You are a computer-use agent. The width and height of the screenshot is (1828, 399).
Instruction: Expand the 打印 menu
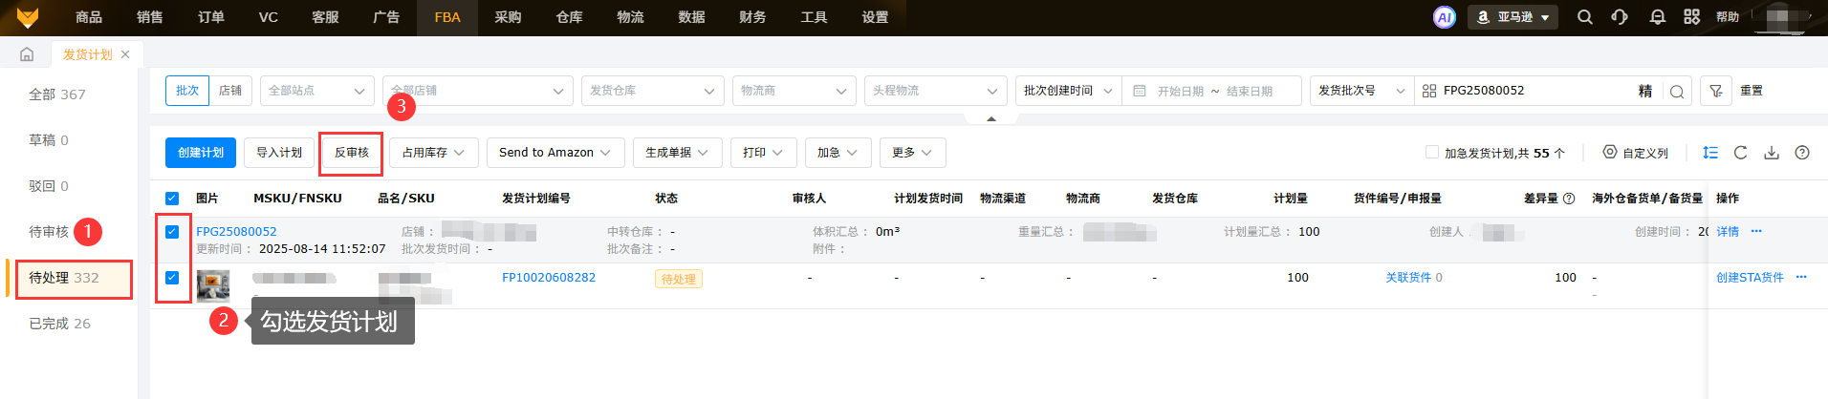coord(763,153)
